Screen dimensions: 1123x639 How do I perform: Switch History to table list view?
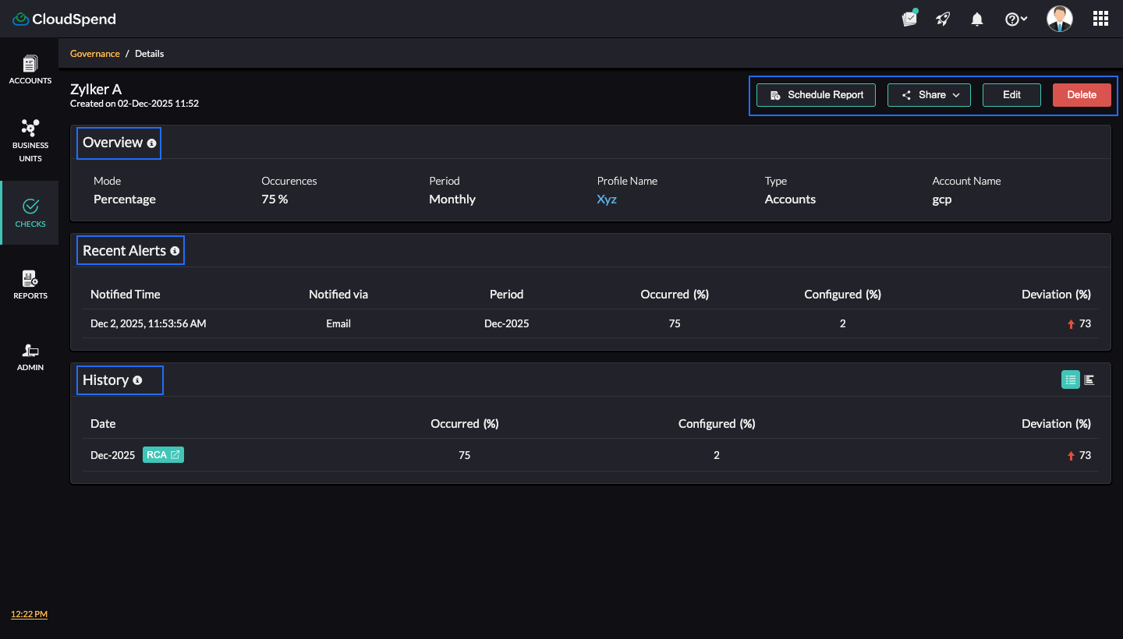(x=1070, y=380)
